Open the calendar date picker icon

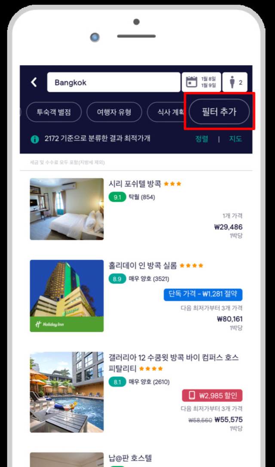[x=192, y=82]
